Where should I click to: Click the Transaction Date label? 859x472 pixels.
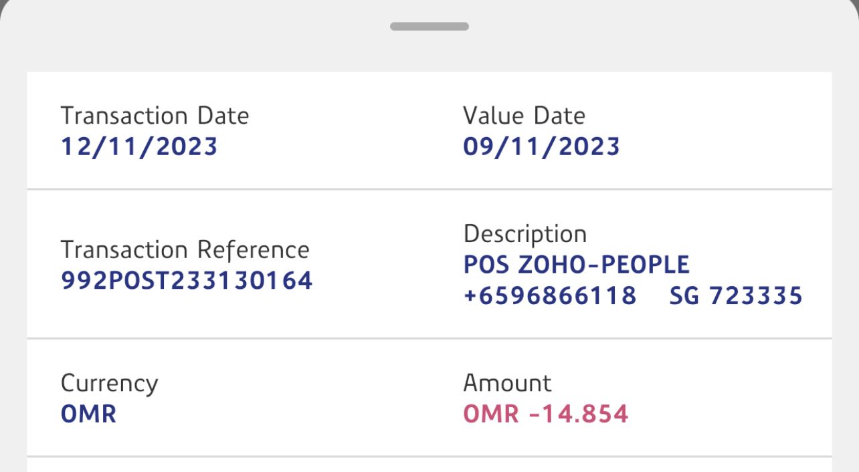click(x=155, y=116)
